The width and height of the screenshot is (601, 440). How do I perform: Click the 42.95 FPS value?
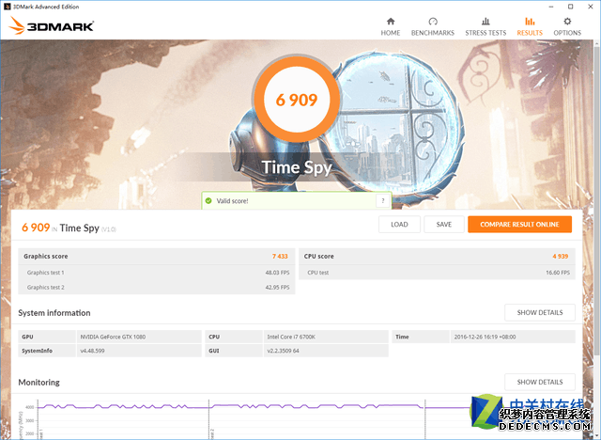tap(277, 288)
